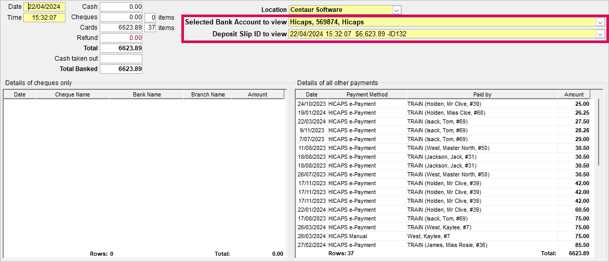Select the 7/07/2023 payment of 29.00
The image size is (609, 262).
click(x=443, y=139)
